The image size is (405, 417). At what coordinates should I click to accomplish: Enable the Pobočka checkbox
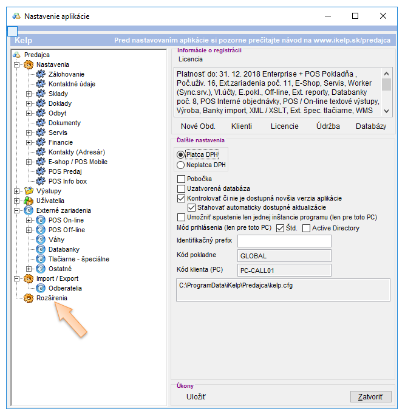click(181, 179)
